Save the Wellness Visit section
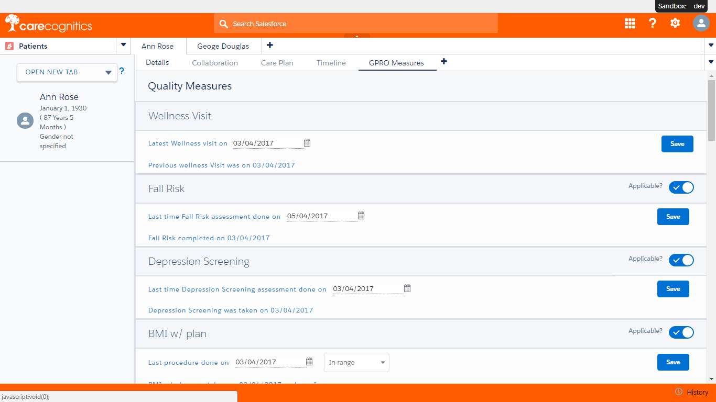 point(677,144)
